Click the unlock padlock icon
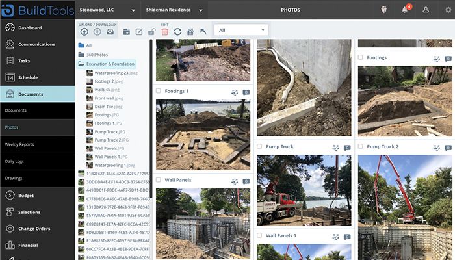Image resolution: width=455 pixels, height=260 pixels. [151, 32]
